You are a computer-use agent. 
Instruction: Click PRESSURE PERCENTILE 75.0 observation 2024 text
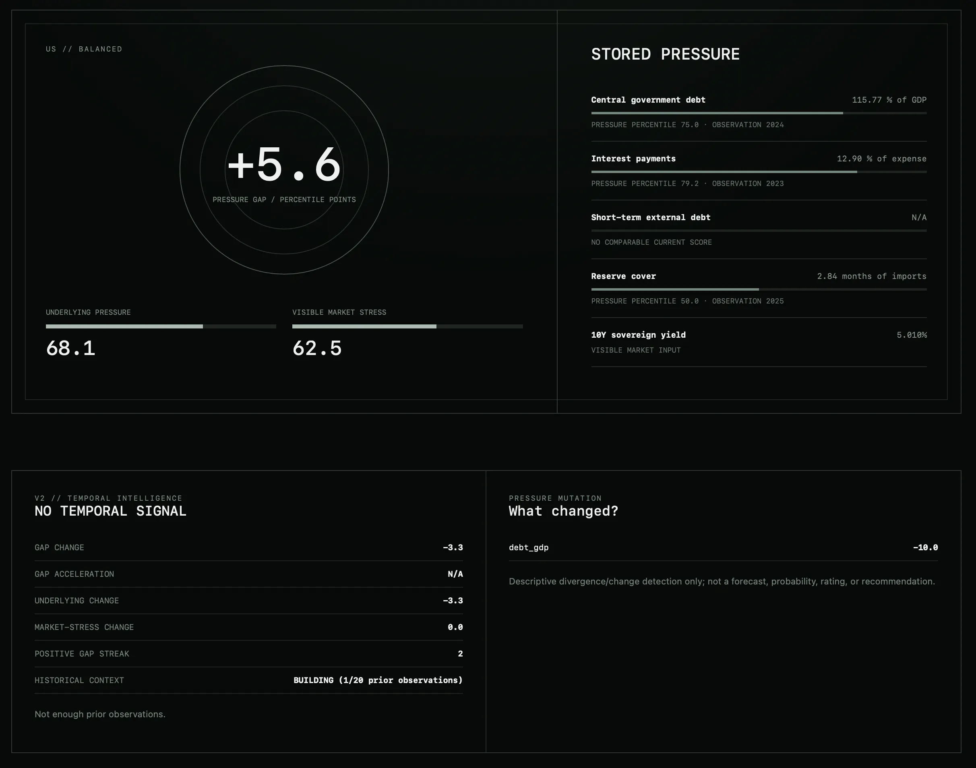(687, 124)
